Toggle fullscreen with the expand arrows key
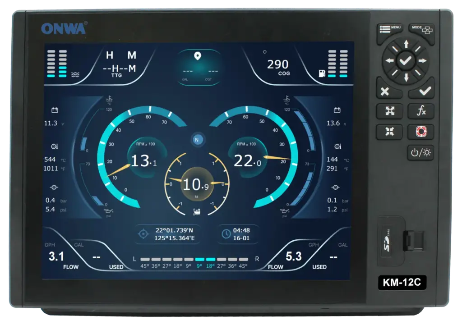Image resolution: width=462 pixels, height=325 pixels. pyautogui.click(x=389, y=111)
